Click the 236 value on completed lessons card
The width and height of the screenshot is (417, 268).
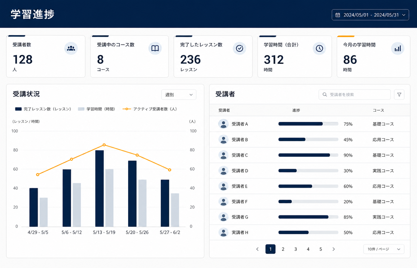(190, 60)
